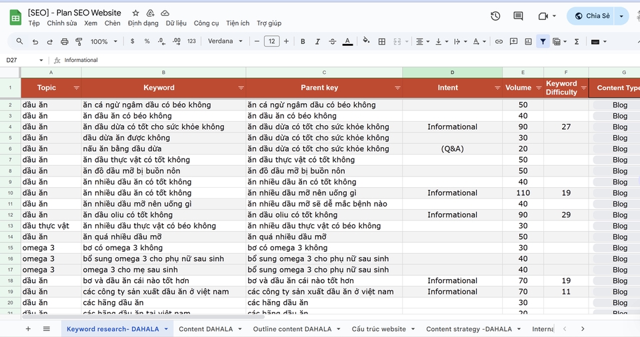The width and height of the screenshot is (640, 337).
Task: Insert a comment from toolbar
Action: (x=513, y=41)
